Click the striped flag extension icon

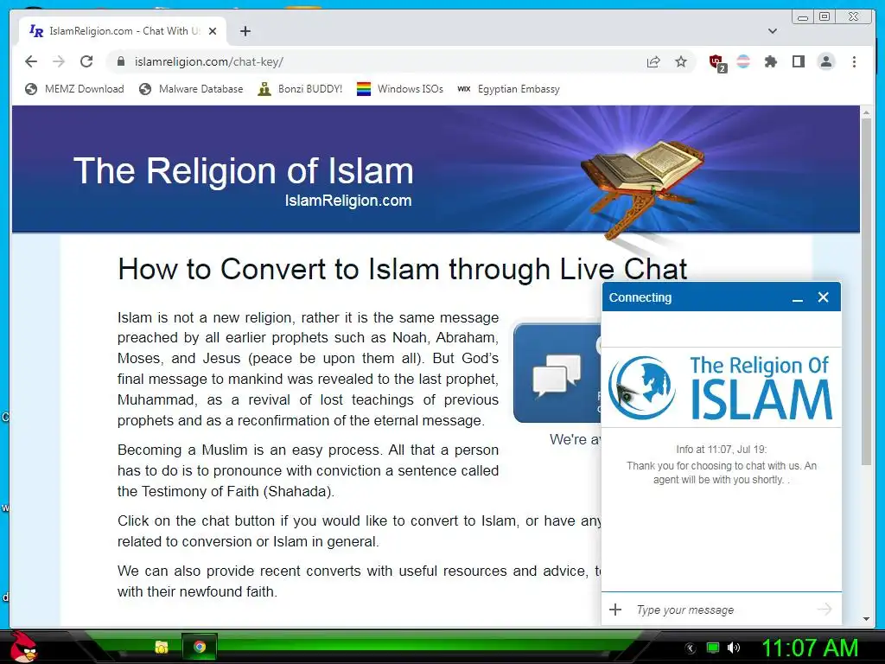pos(743,61)
